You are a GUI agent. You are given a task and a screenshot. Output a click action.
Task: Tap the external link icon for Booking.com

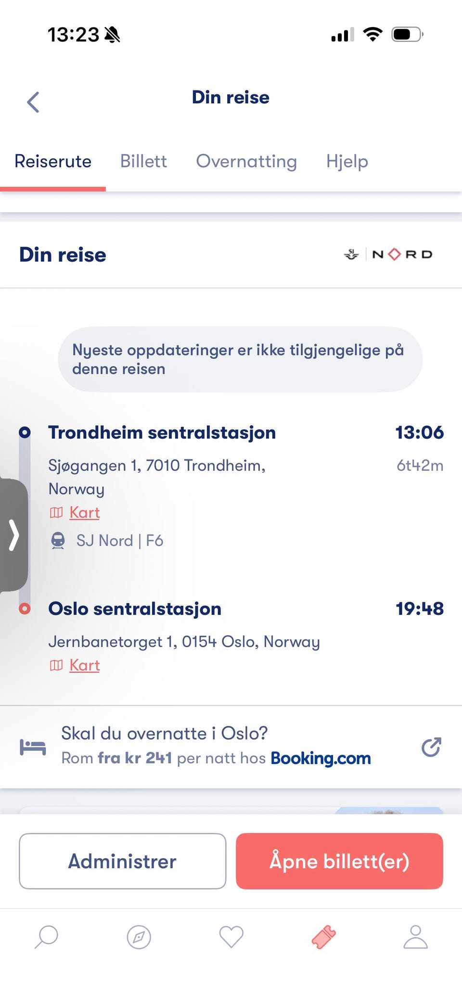point(431,747)
